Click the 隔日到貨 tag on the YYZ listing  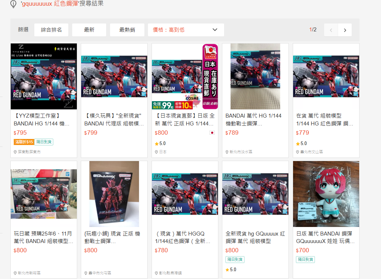pyautogui.click(x=44, y=142)
